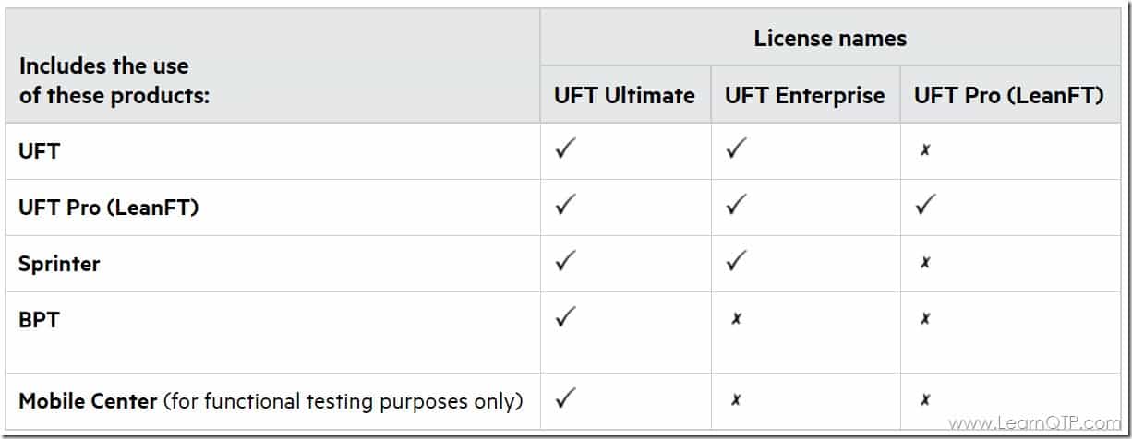The width and height of the screenshot is (1132, 439).
Task: Click the UFT Ultimate column header
Action: coord(624,95)
